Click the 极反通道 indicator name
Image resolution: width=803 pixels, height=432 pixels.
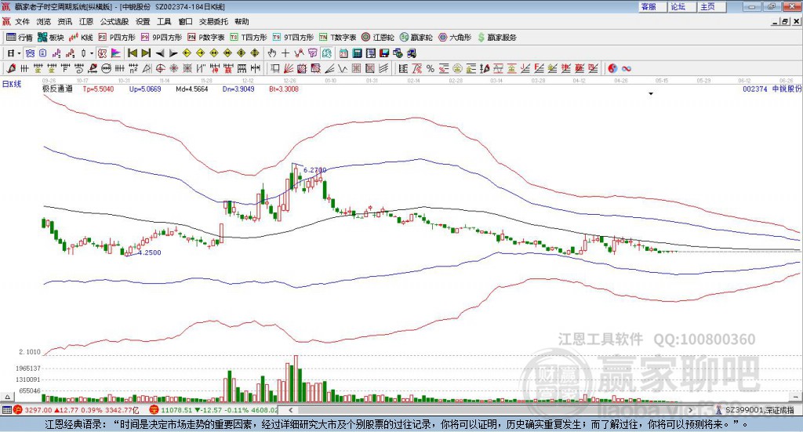pyautogui.click(x=57, y=89)
